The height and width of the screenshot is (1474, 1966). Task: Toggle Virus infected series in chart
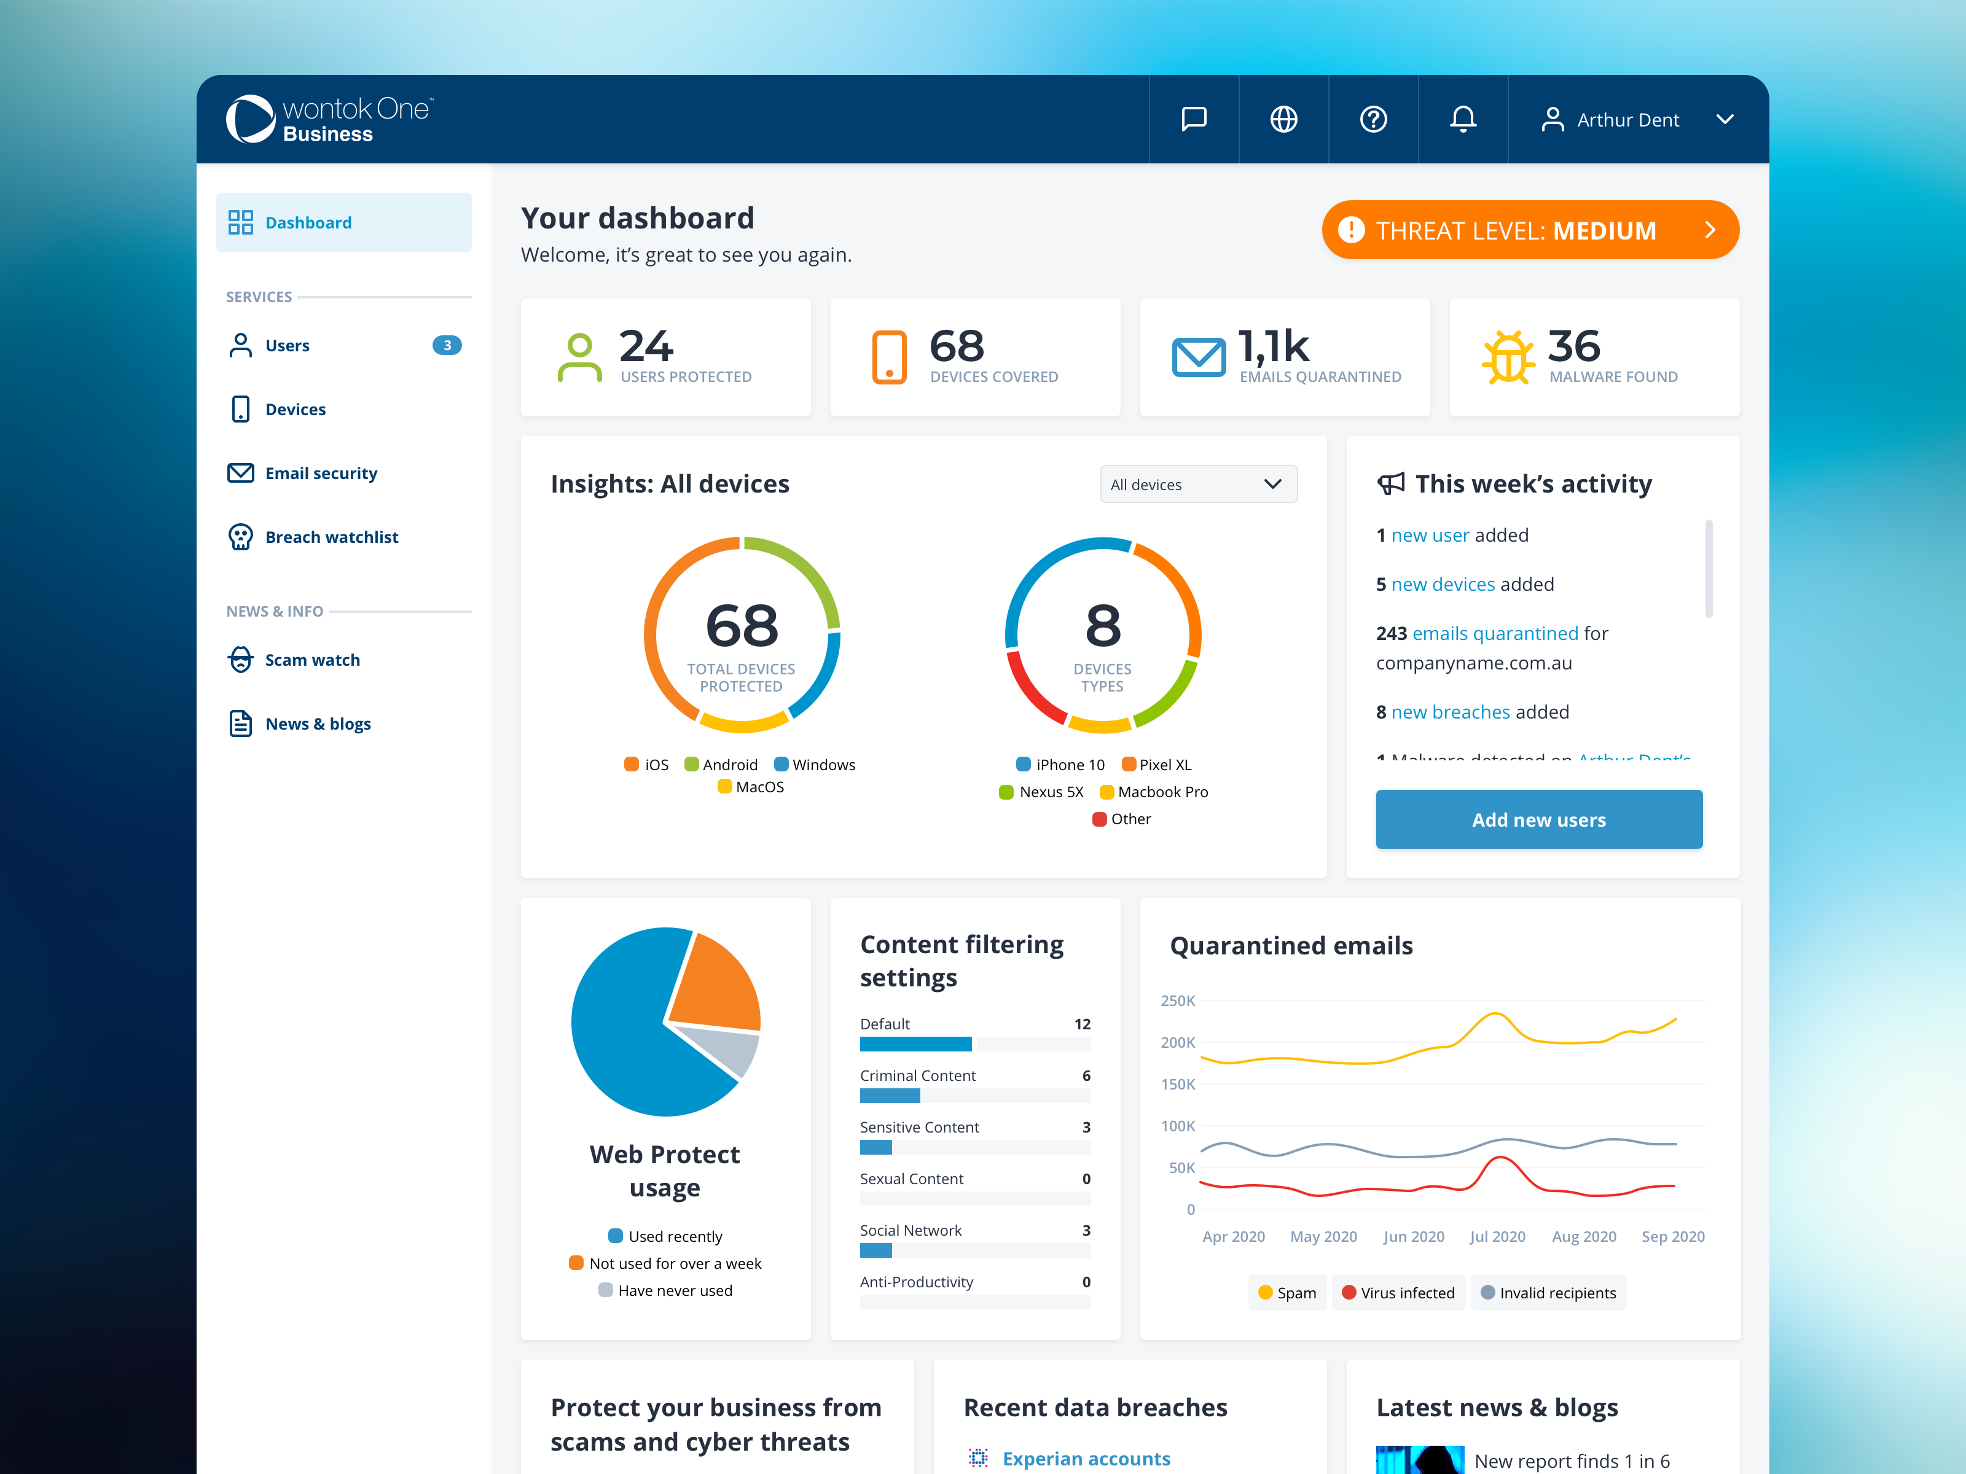point(1398,1293)
